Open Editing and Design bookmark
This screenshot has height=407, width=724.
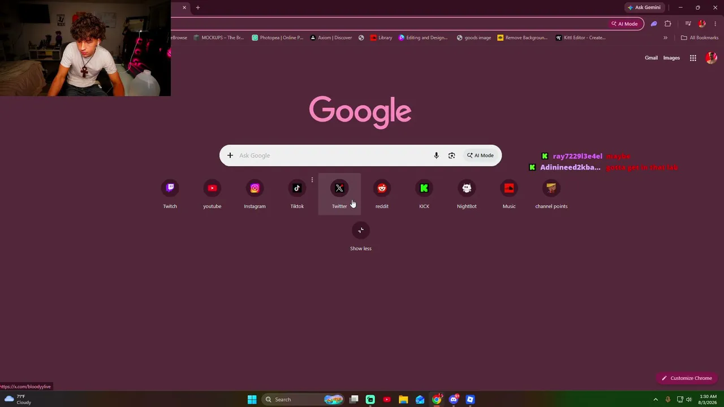click(x=423, y=38)
